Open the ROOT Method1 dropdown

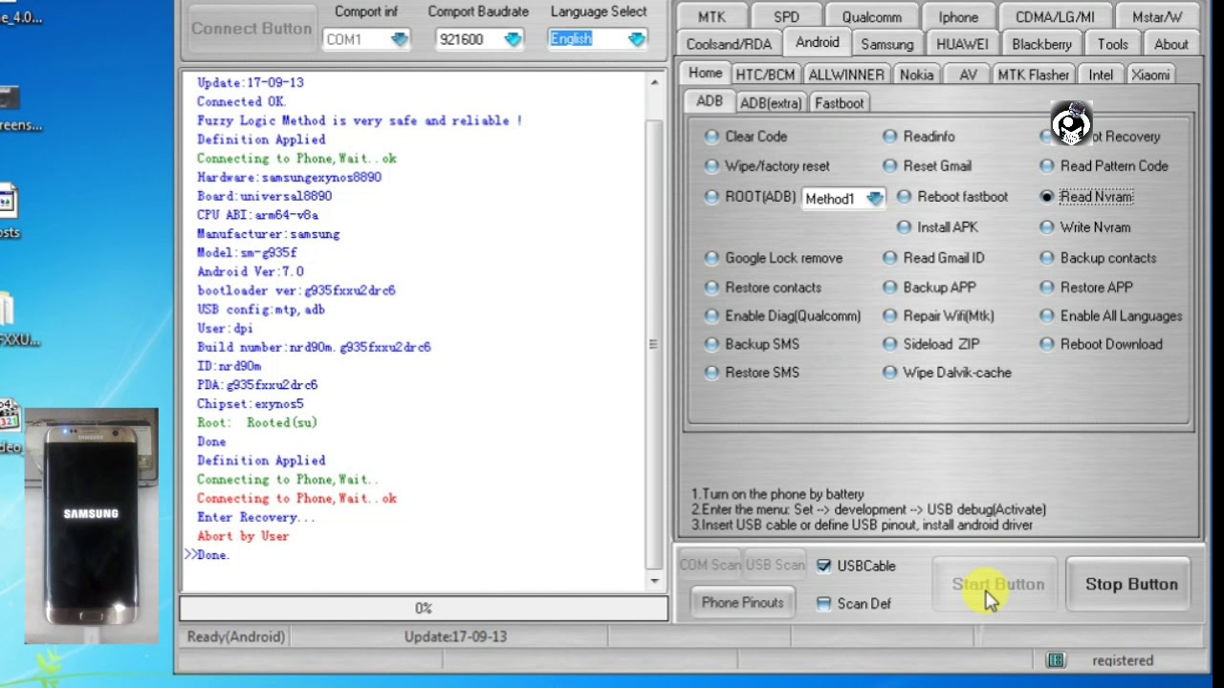[875, 199]
